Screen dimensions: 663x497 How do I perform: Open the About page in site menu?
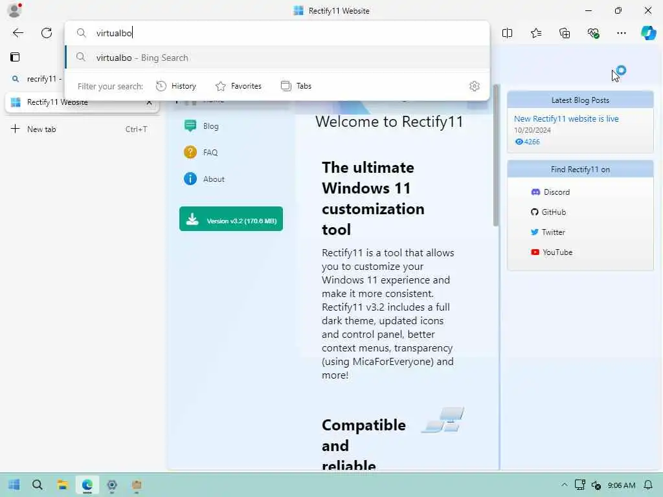click(214, 179)
